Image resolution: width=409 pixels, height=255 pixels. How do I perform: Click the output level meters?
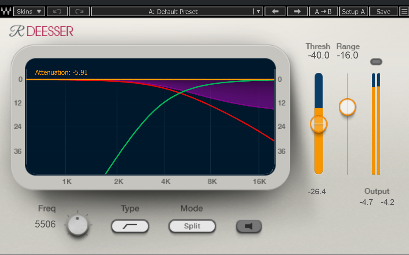[x=376, y=124]
